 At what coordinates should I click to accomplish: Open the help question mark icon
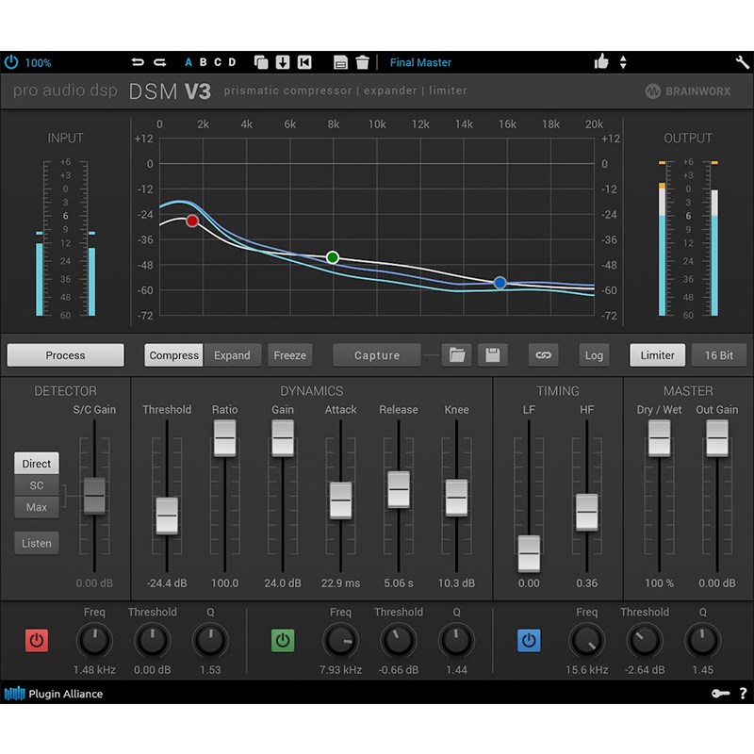coord(743,695)
